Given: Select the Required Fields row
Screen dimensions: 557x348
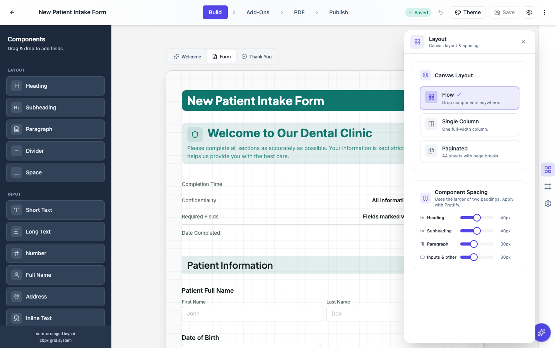Looking at the screenshot, I should click(x=293, y=217).
